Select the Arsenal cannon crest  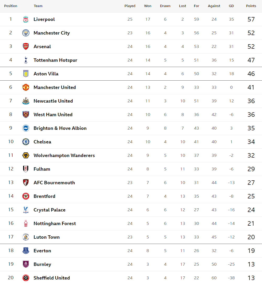click(x=26, y=47)
